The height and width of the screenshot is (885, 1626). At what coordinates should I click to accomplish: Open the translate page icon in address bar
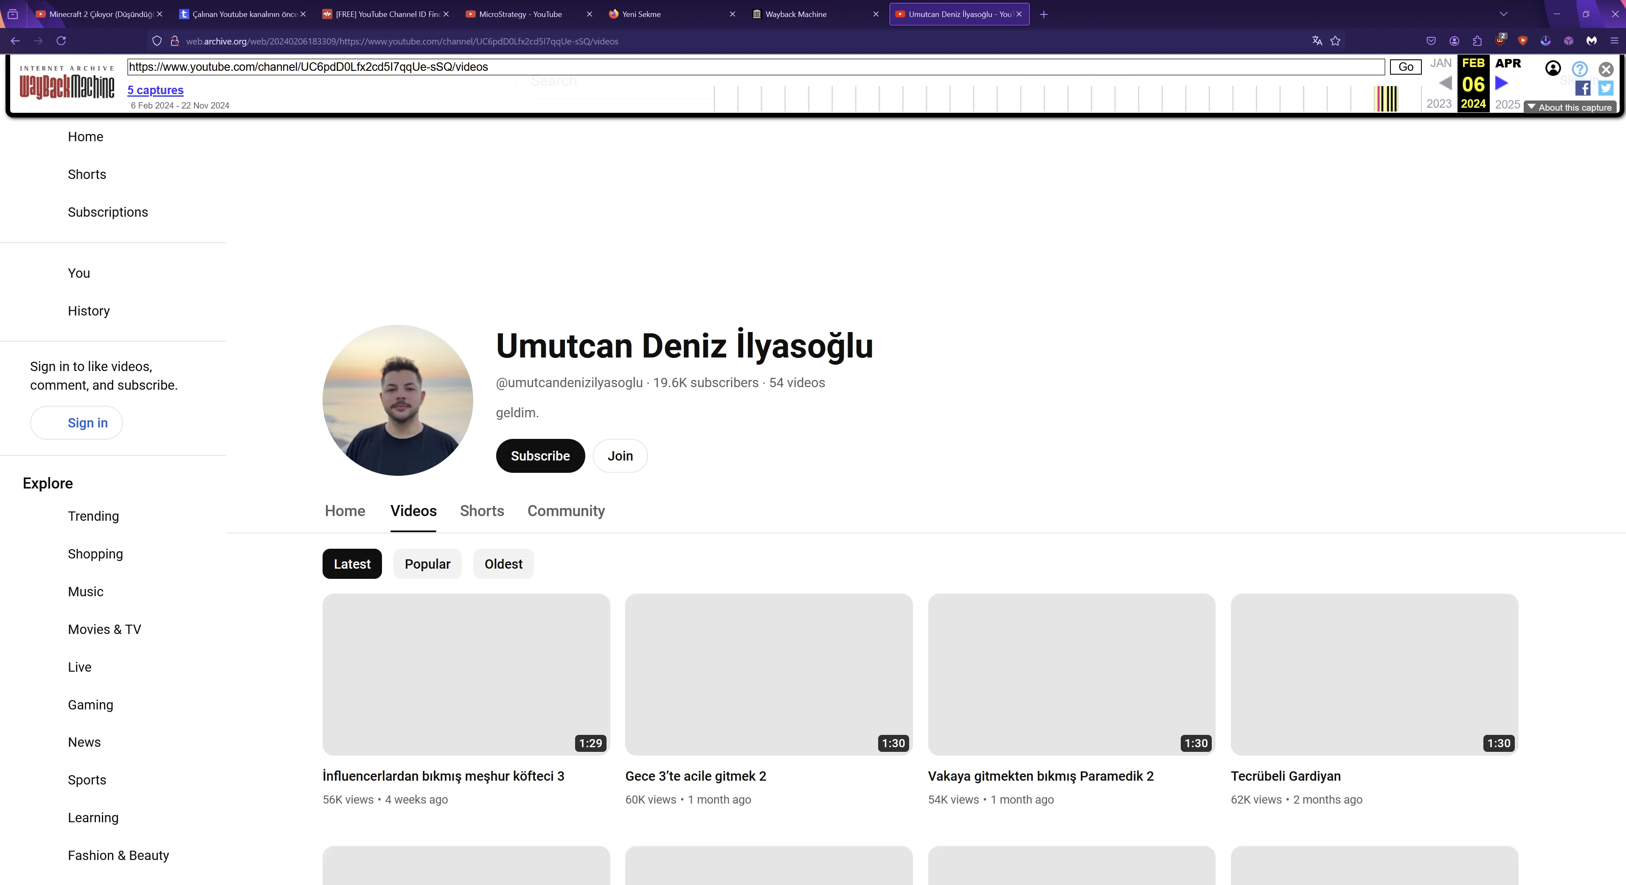(x=1317, y=41)
